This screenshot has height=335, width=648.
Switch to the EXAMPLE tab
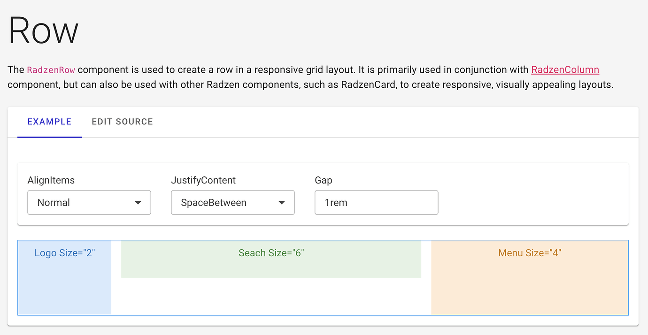(x=49, y=122)
